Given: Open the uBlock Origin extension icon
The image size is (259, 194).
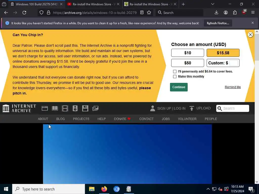Looking at the screenshot, I should click(x=244, y=12).
